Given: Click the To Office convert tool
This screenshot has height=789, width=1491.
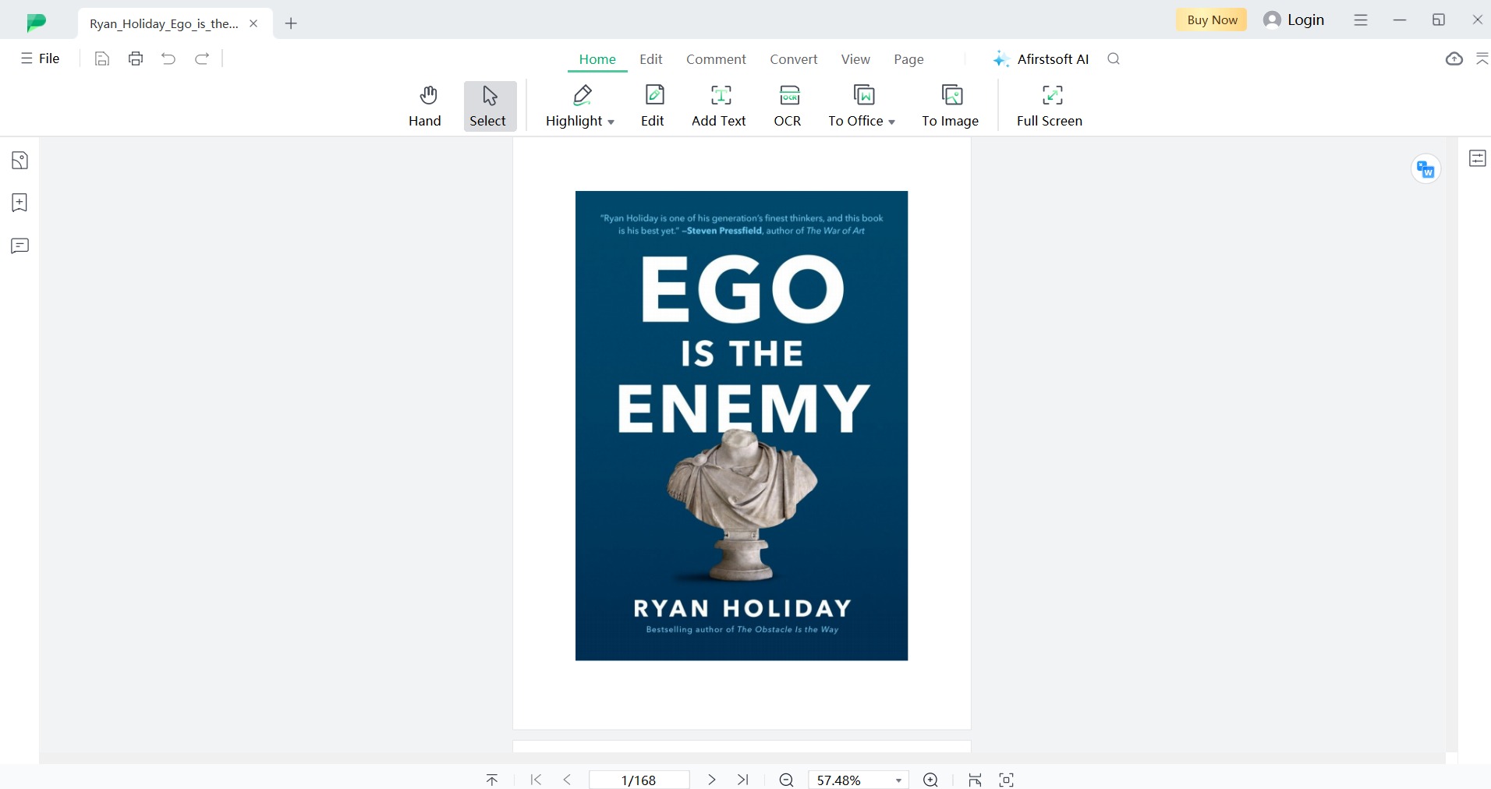Looking at the screenshot, I should 855,106.
